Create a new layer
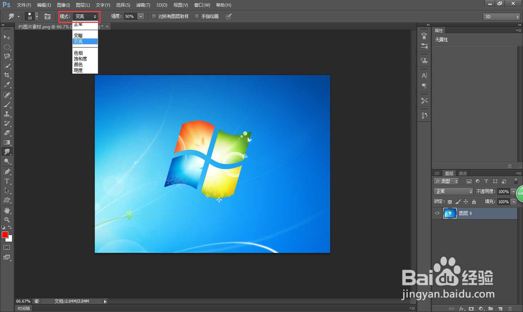Screen dimensions: 523x312 point(500,309)
